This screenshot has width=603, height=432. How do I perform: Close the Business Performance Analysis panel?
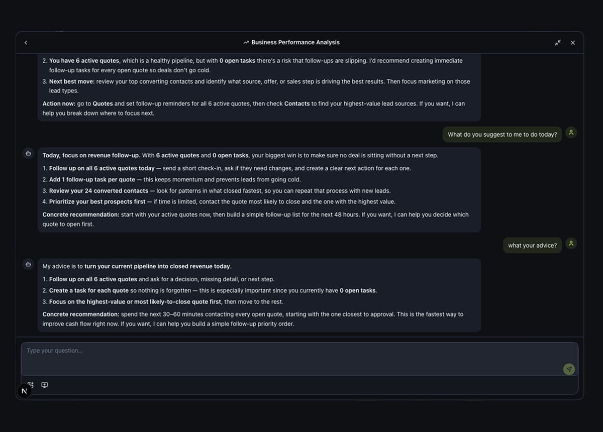[572, 43]
